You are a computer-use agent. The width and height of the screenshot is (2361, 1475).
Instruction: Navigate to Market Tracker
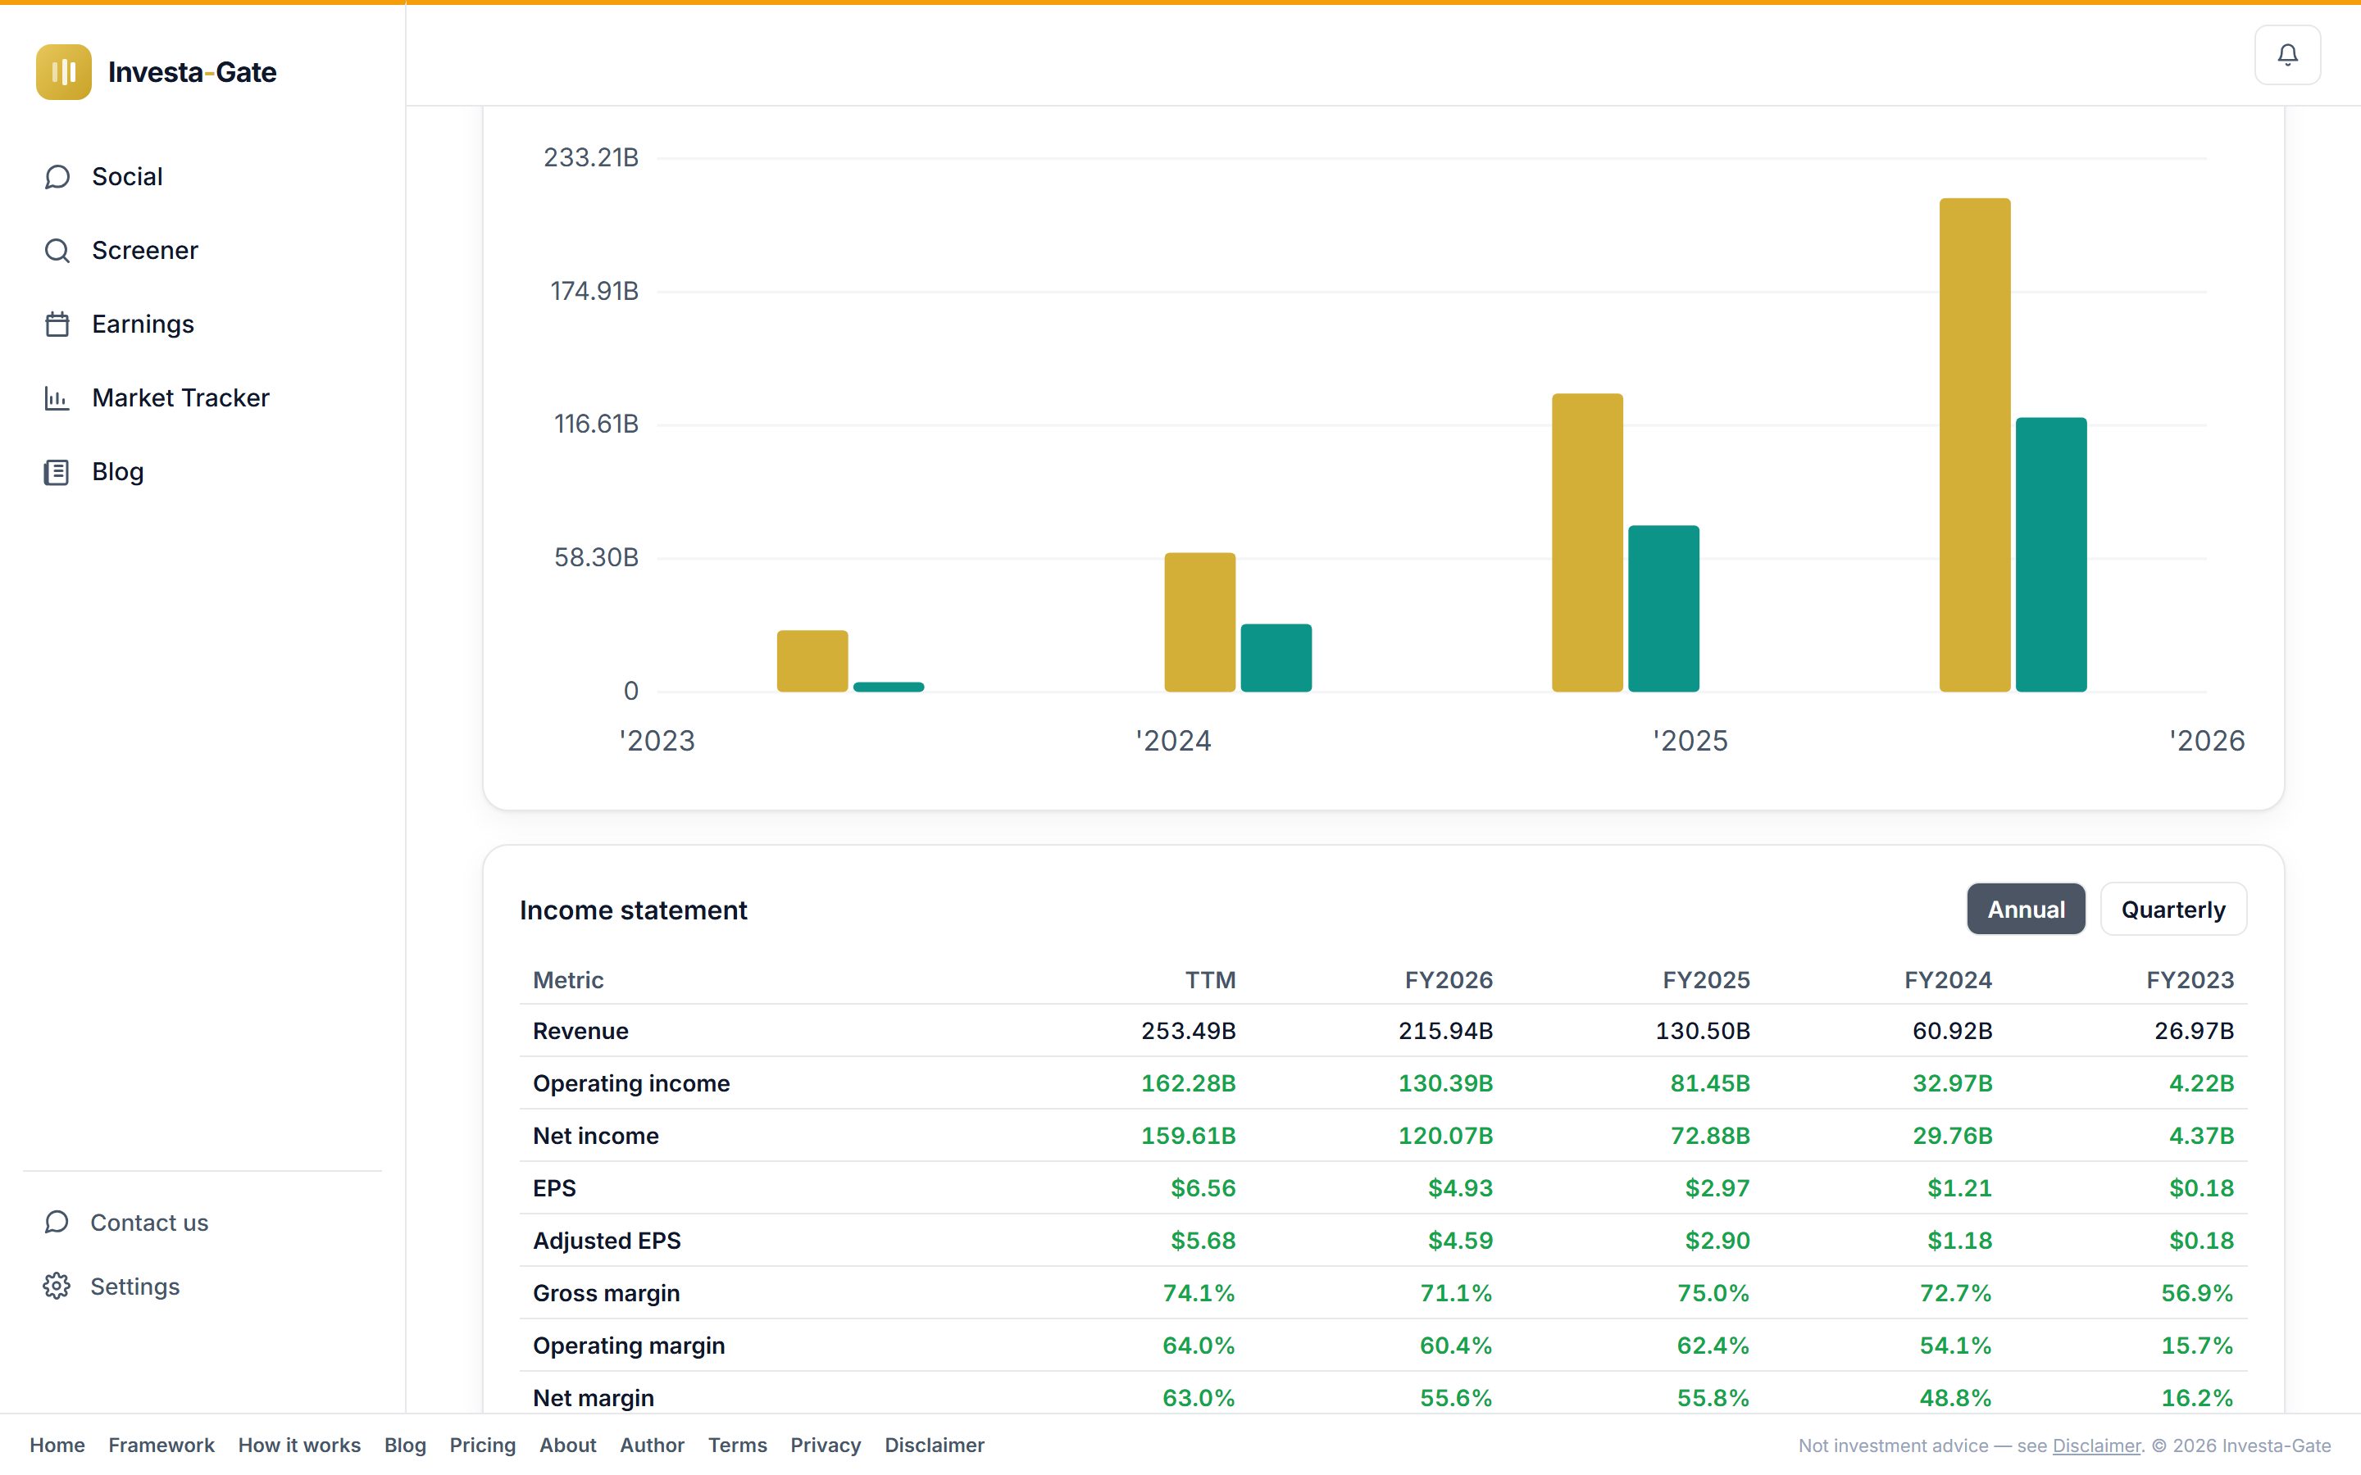point(203,398)
